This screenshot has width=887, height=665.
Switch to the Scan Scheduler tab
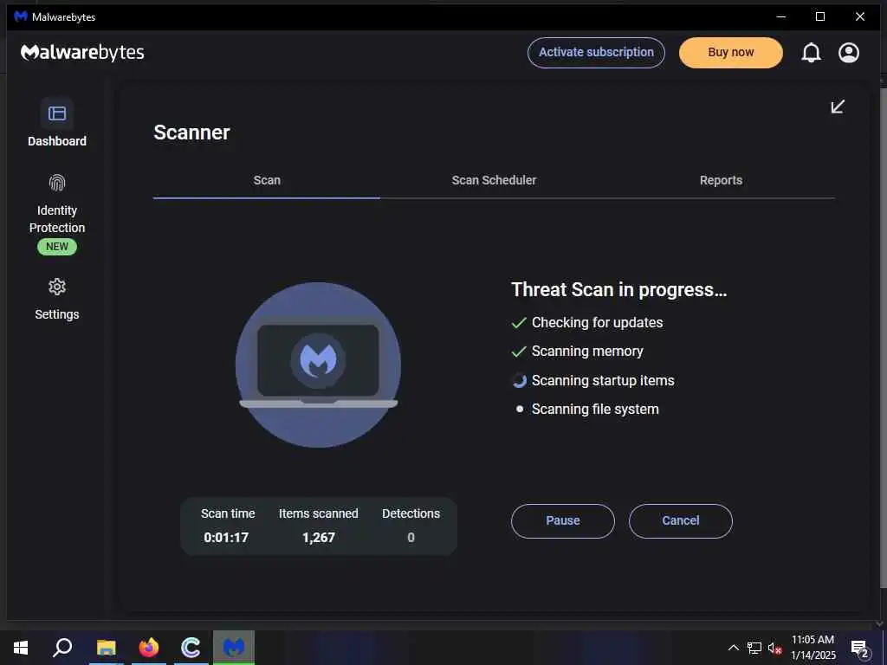(x=494, y=180)
